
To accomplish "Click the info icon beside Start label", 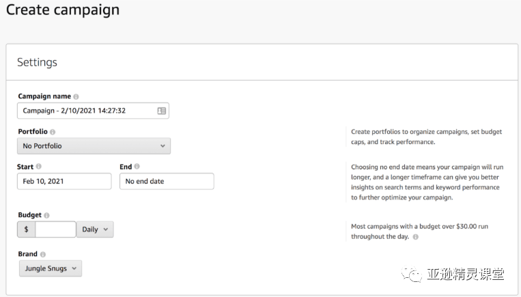I will tap(38, 167).
